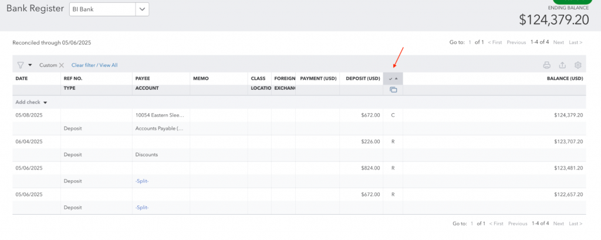Click Clear filter / View All link
Image resolution: width=601 pixels, height=240 pixels.
coord(94,65)
